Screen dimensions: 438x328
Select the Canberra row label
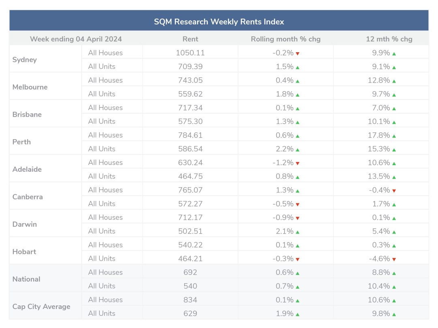click(x=28, y=197)
